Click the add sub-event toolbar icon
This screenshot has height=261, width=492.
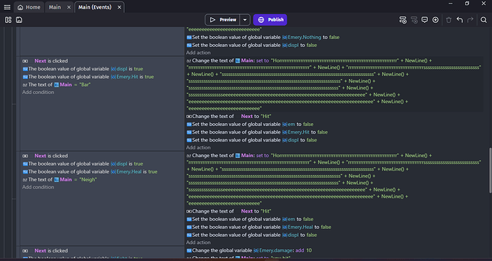click(x=414, y=20)
